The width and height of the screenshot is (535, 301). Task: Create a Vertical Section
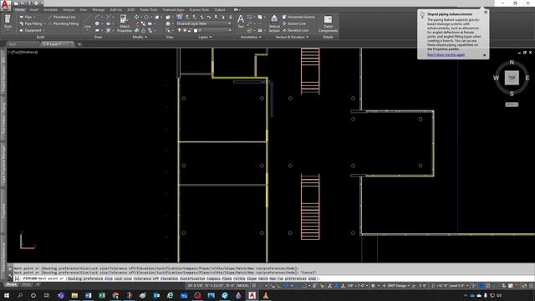point(274,23)
